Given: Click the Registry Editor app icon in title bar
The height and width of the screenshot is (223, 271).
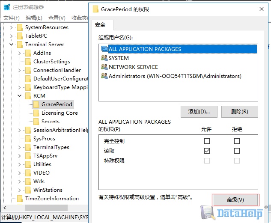Looking at the screenshot, I should point(6,7).
